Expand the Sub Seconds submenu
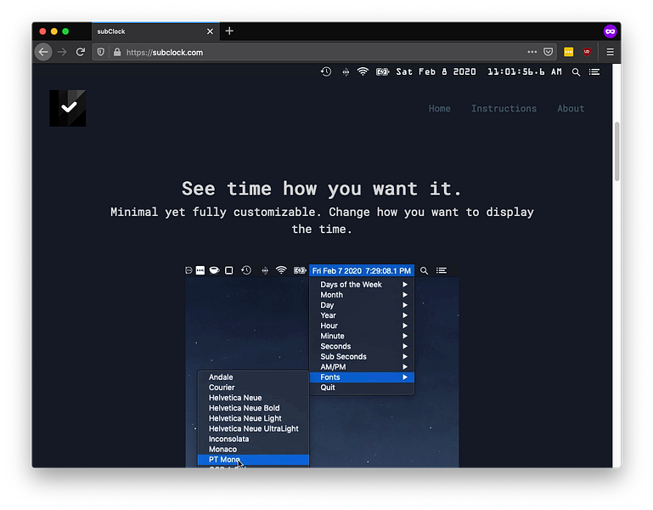The image size is (653, 510). coord(362,356)
